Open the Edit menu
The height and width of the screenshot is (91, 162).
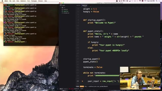14,1
